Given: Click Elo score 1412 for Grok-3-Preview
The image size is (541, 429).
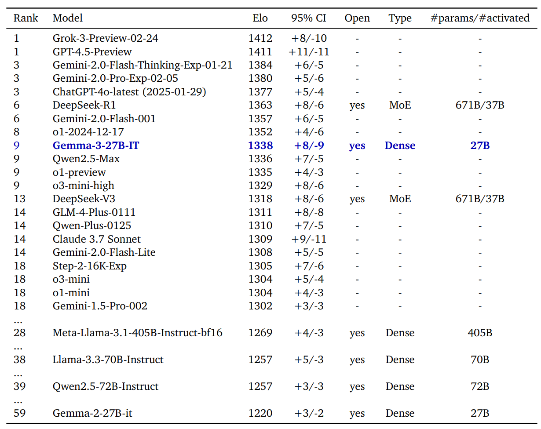Looking at the screenshot, I should [x=260, y=38].
